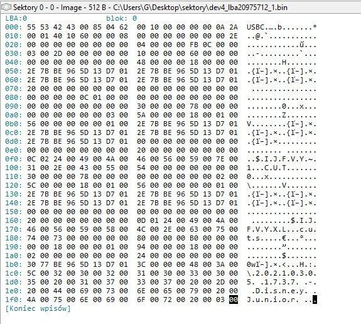The image size is (361, 324).
Task: Select offset label 1b0:
Action: click(x=14, y=264)
